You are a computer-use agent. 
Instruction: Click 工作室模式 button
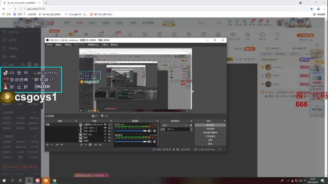pos(210,137)
